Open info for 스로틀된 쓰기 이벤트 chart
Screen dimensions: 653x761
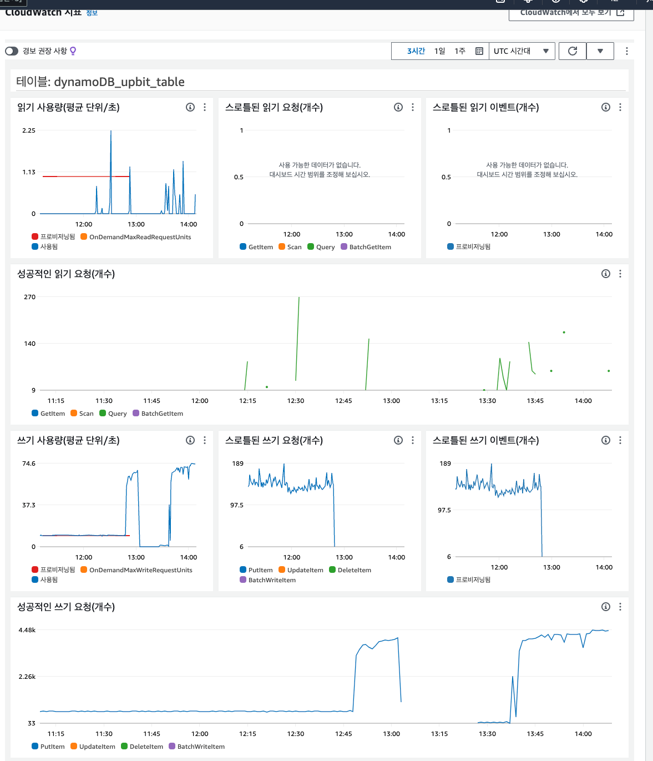(606, 440)
